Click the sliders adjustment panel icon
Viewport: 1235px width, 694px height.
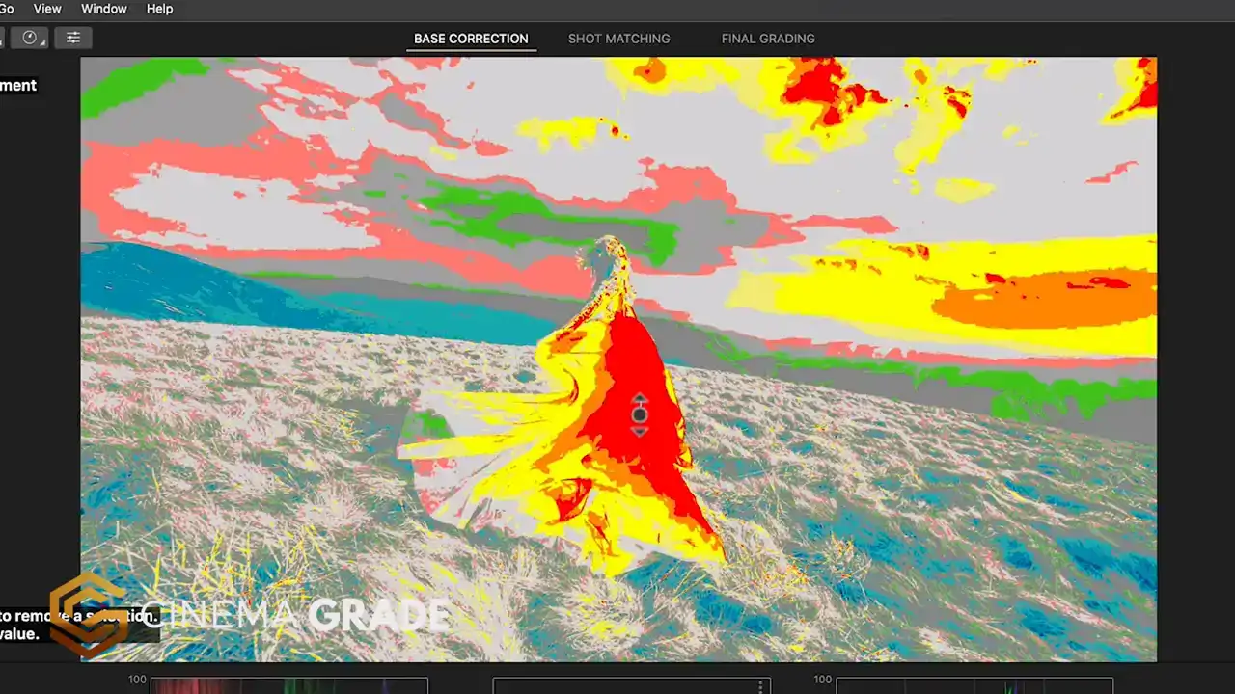point(73,38)
